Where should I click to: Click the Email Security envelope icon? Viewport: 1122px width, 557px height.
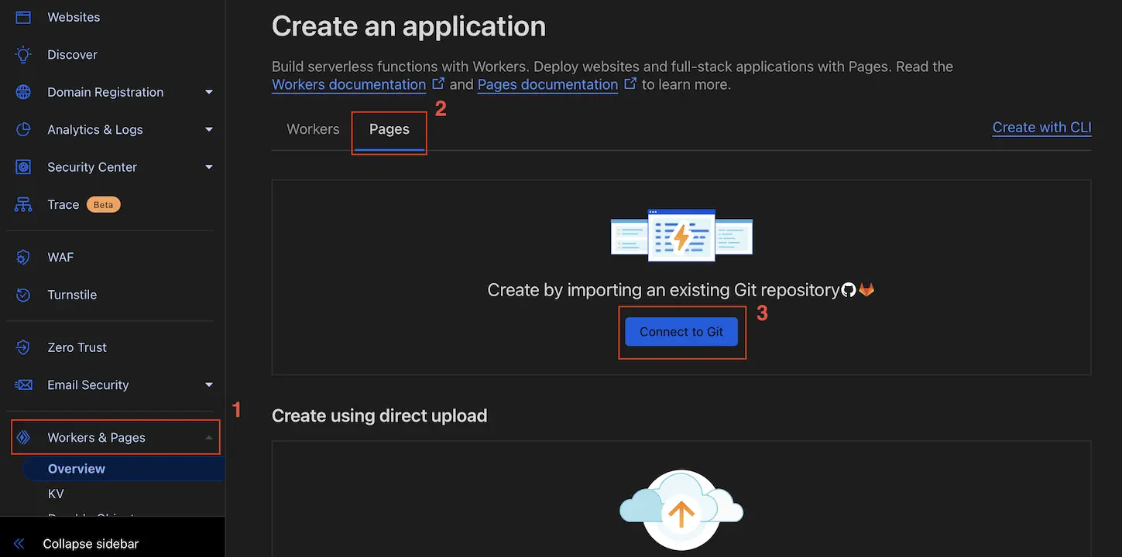[23, 384]
